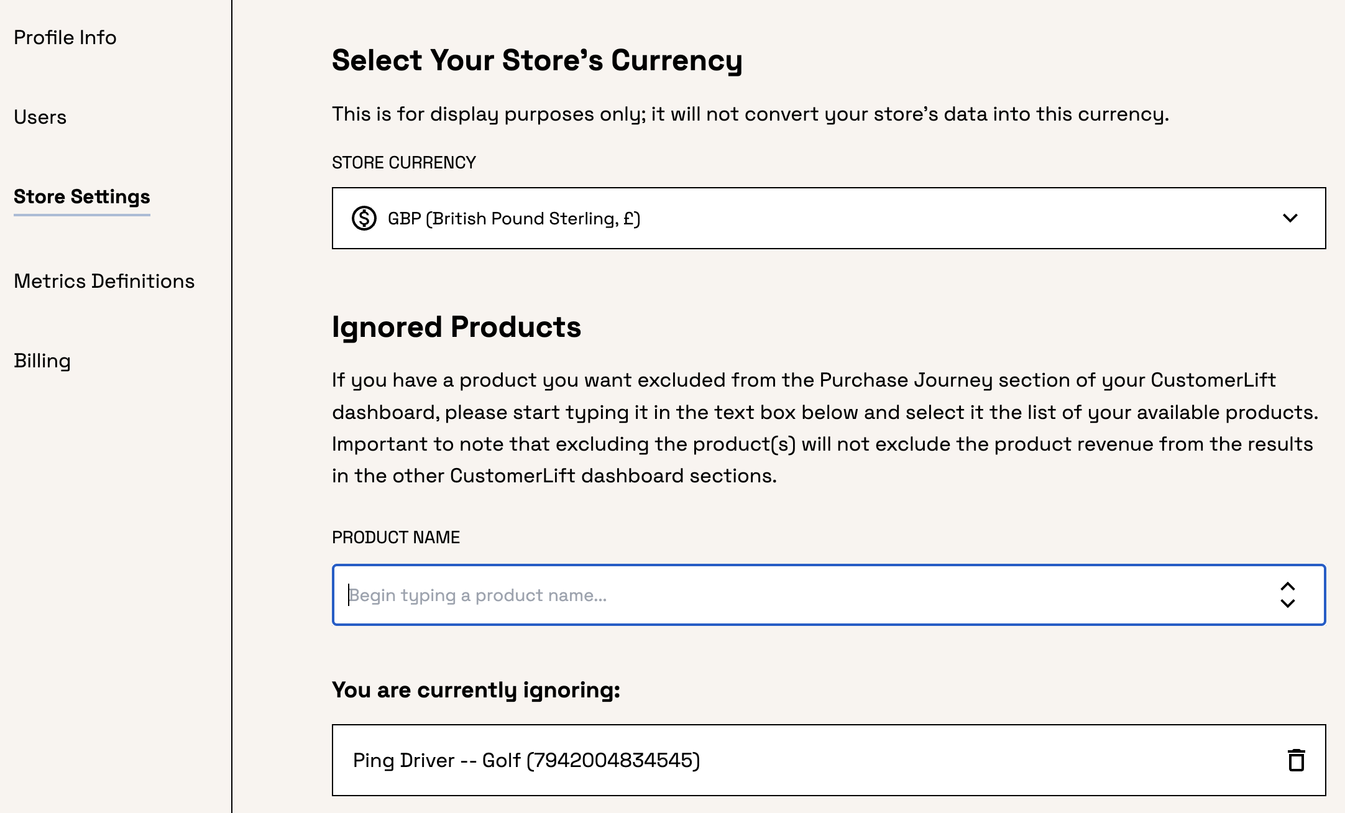This screenshot has height=813, width=1345.
Task: Click the up chevron in product name box
Action: (x=1288, y=586)
